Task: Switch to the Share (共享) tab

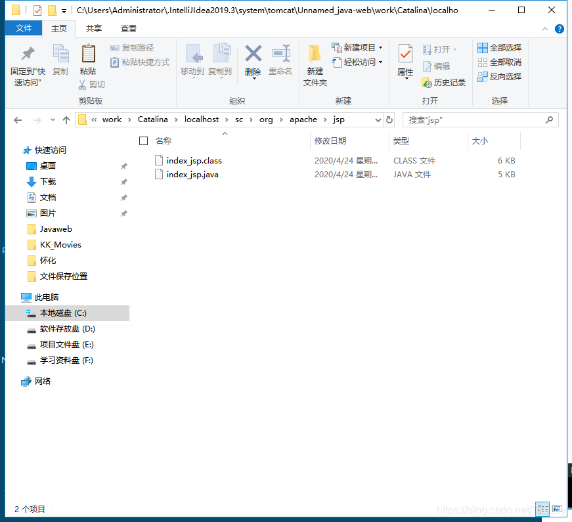Action: (x=94, y=29)
